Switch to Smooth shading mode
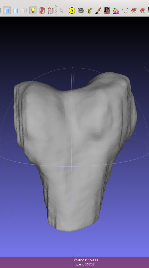Viewport: 149px width, 268px height. tap(16, 11)
